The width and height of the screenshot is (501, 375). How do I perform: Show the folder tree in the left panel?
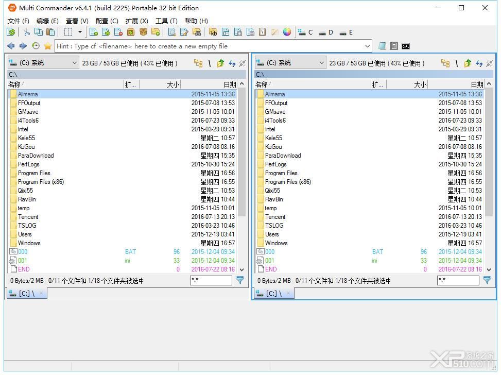click(198, 63)
